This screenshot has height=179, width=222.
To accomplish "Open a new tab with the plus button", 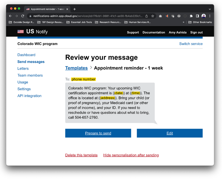I will [x=75, y=9].
